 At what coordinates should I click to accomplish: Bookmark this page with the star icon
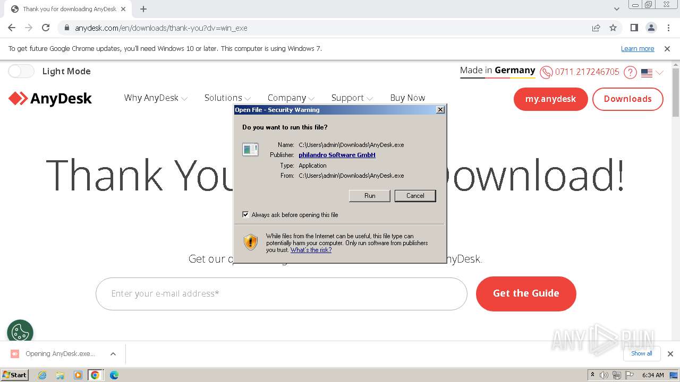coord(613,28)
